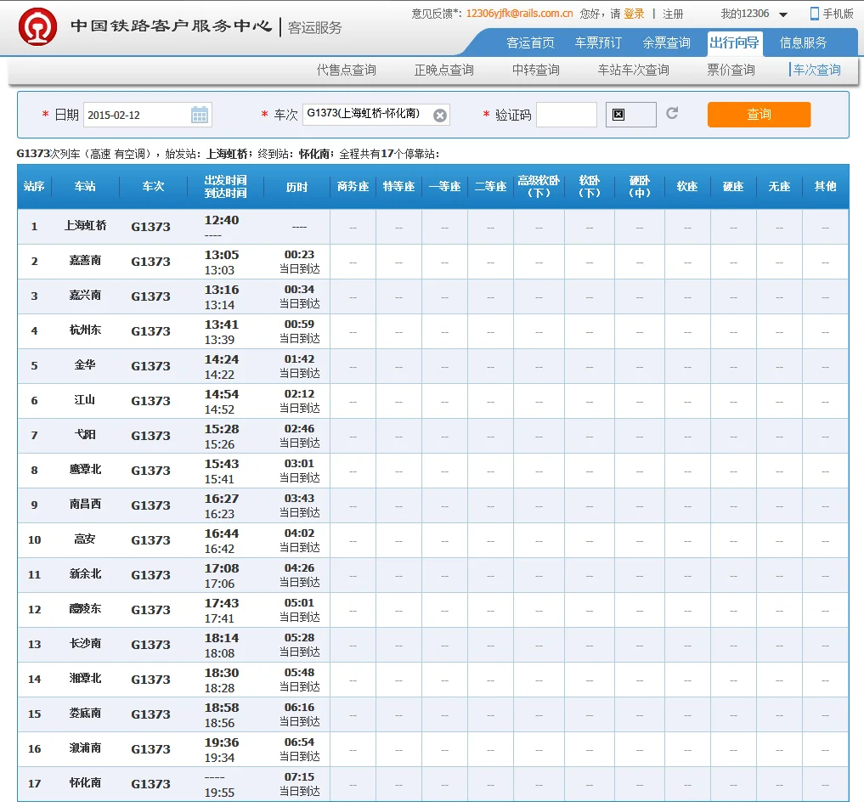The height and width of the screenshot is (807, 864).
Task: Click the feedback email address link
Action: [x=519, y=14]
